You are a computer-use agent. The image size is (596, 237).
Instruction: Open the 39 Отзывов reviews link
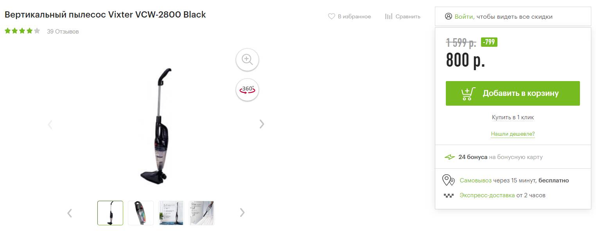pyautogui.click(x=63, y=32)
